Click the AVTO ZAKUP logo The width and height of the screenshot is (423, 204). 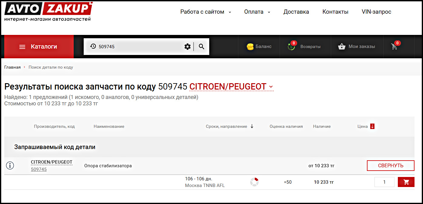pos(48,12)
